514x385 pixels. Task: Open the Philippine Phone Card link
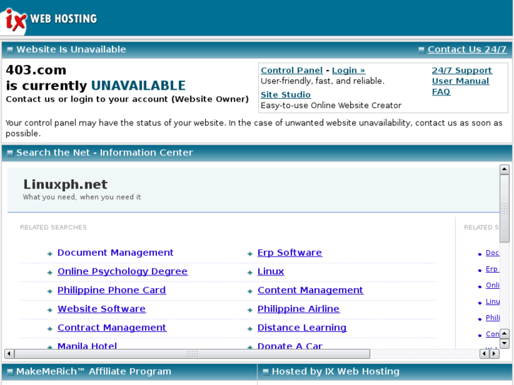(112, 290)
